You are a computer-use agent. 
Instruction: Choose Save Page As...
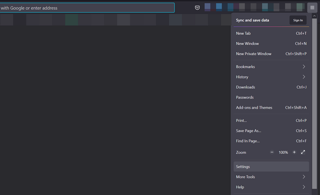point(271,131)
